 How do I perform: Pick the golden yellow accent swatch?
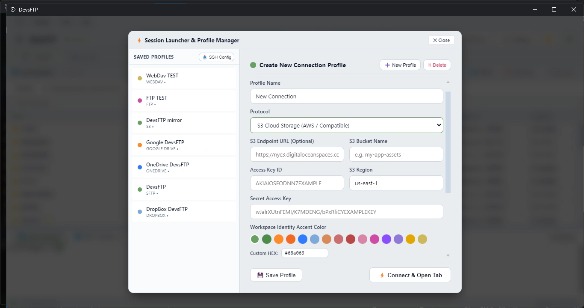(410, 239)
